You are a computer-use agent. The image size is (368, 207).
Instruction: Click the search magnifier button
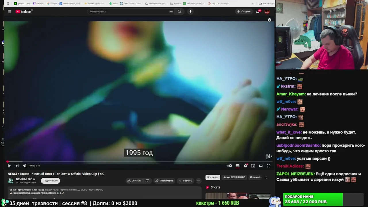point(179,11)
